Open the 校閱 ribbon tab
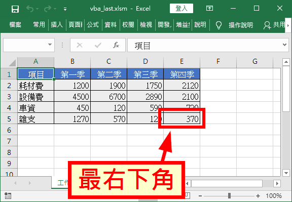 [x=128, y=24]
